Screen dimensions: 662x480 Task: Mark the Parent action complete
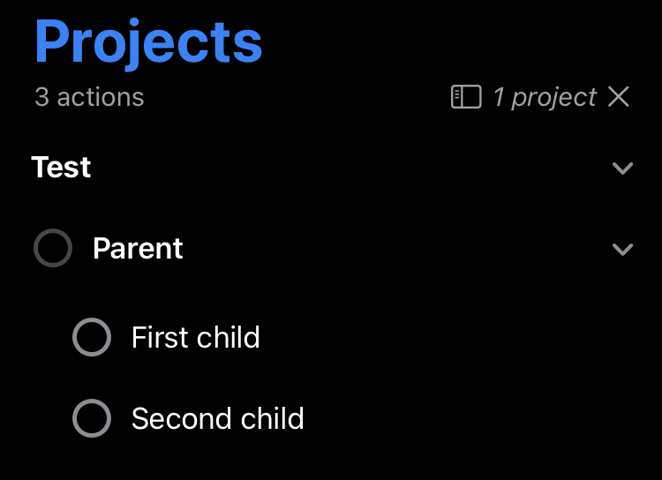[x=53, y=248]
